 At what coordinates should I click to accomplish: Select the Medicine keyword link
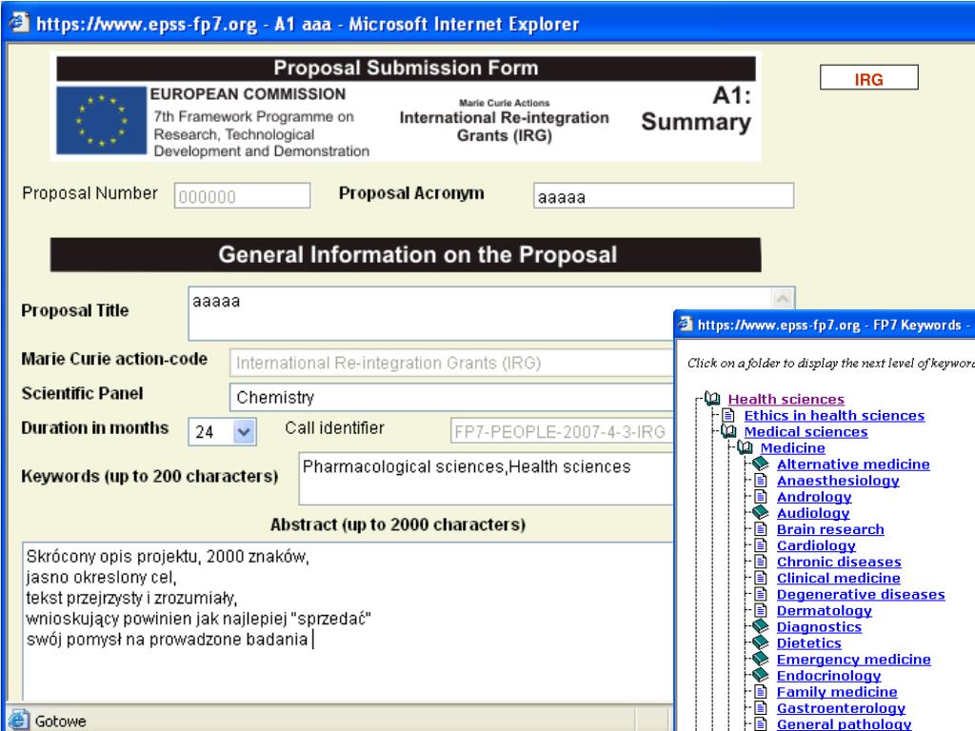click(x=793, y=447)
